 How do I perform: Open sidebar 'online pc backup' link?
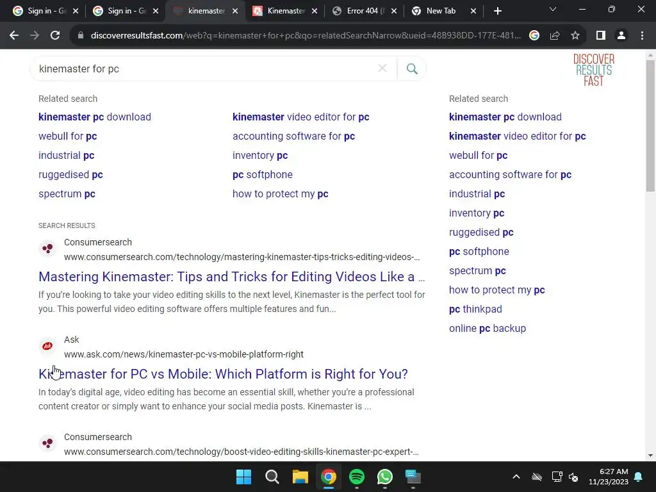click(x=488, y=329)
